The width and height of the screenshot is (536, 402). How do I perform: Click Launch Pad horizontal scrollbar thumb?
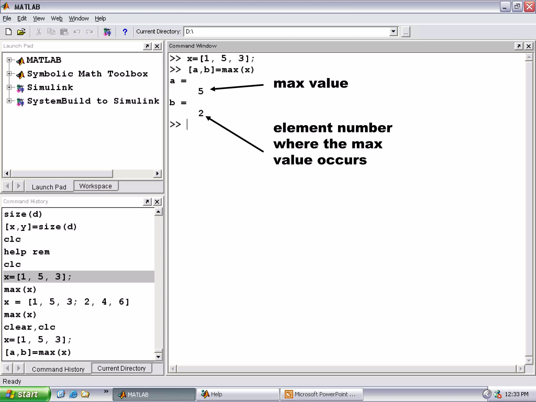coord(62,174)
